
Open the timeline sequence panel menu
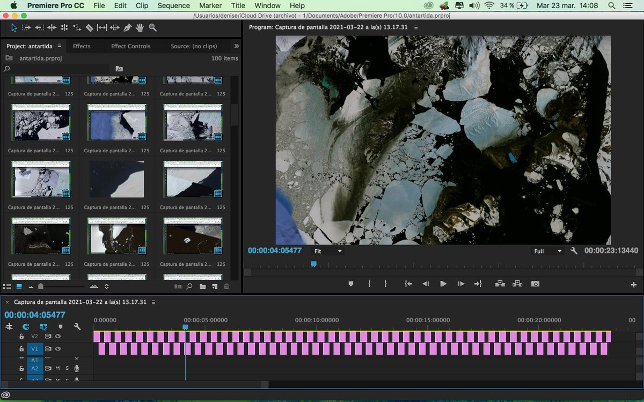pyautogui.click(x=153, y=302)
